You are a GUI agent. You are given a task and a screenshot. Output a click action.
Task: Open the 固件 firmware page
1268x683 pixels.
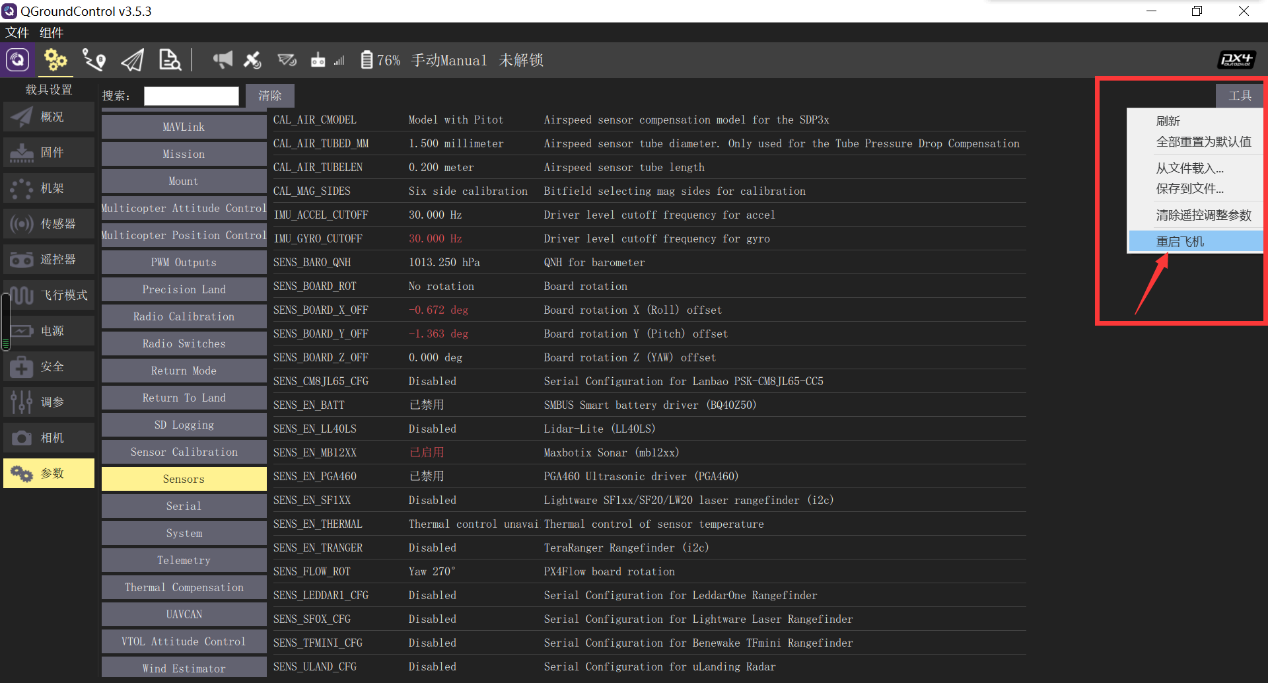(49, 153)
